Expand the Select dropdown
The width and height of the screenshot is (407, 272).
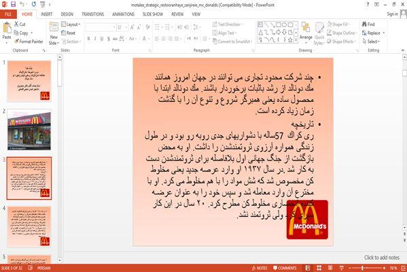coord(371,41)
